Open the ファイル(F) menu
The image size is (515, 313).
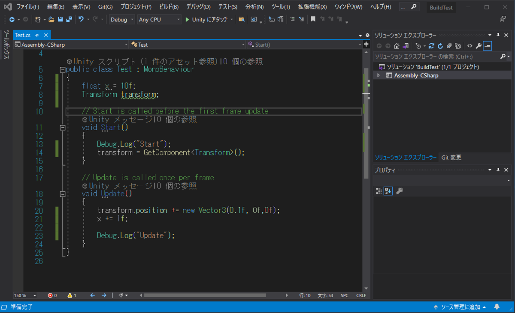[27, 7]
